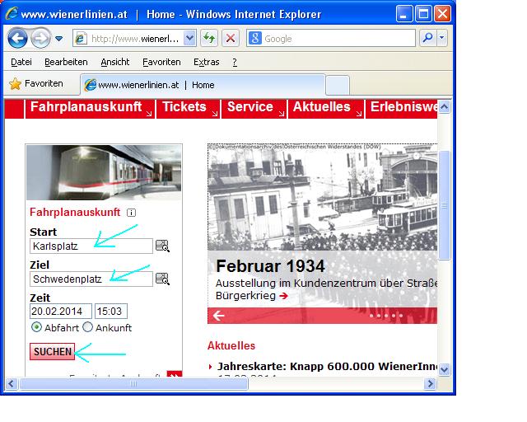Click the Ziel field containing Schwedenplatz

click(x=91, y=279)
